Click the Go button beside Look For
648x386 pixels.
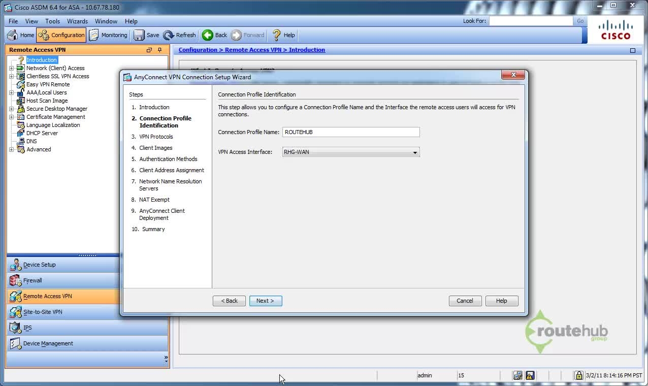click(580, 21)
